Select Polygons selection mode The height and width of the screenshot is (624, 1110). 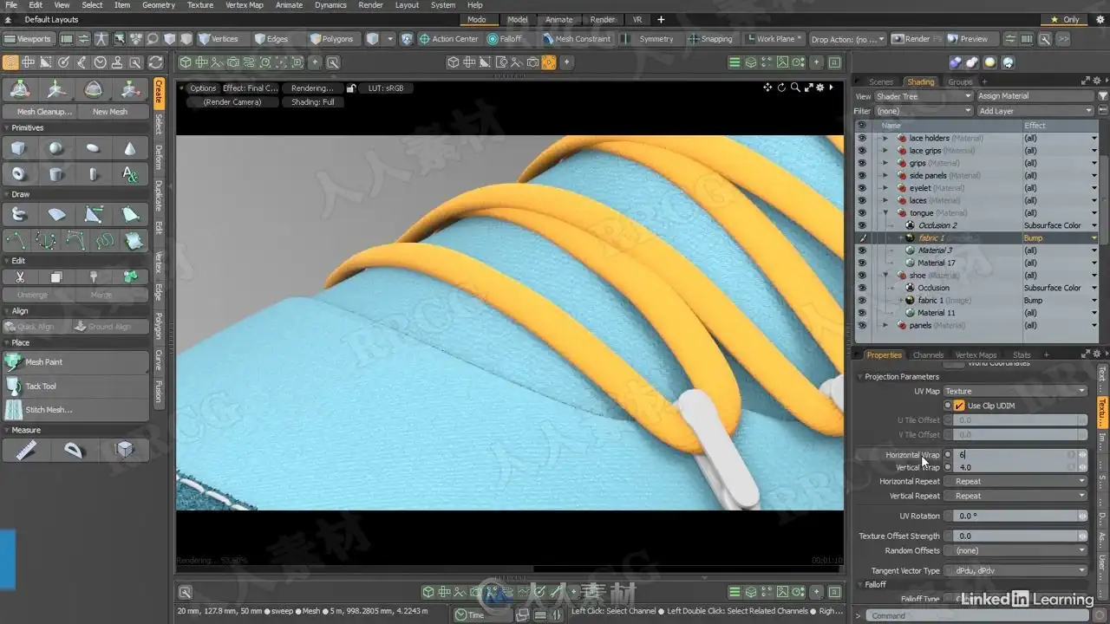pyautogui.click(x=331, y=39)
